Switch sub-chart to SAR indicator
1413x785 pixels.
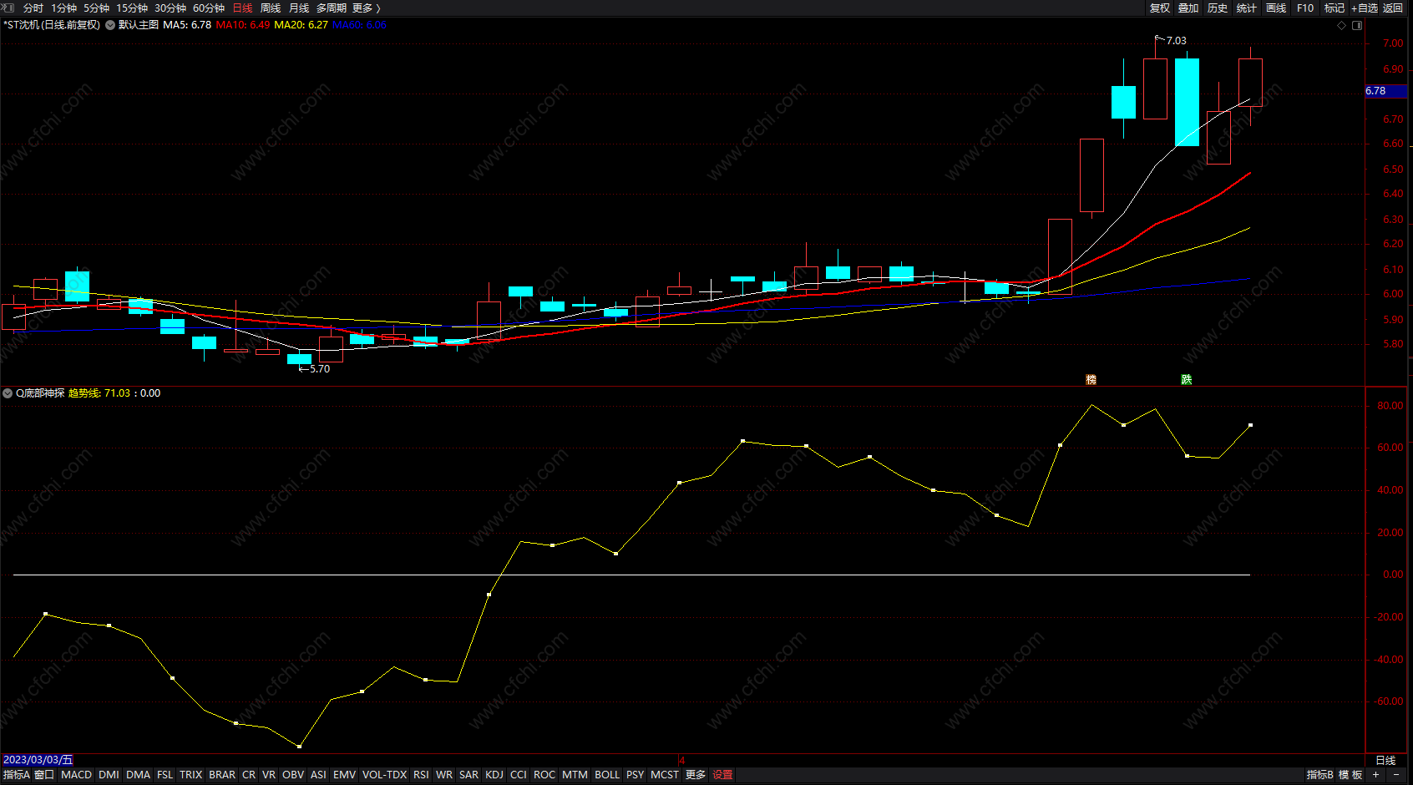[x=469, y=775]
